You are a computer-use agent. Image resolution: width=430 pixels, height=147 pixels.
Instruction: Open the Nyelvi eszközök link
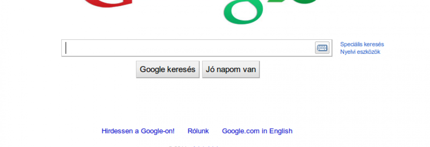pyautogui.click(x=360, y=52)
